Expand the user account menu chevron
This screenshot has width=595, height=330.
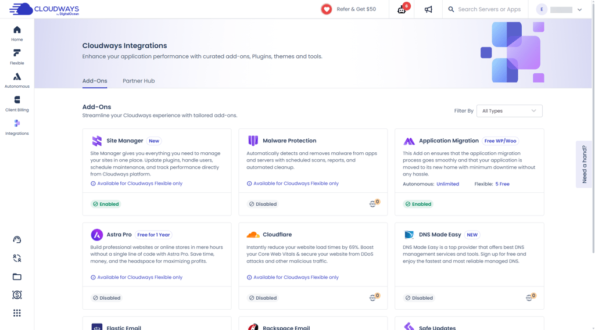579,9
